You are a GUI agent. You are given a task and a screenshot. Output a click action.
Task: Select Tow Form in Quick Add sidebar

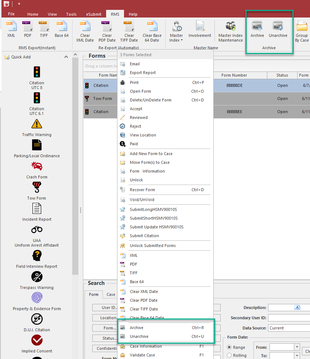click(x=36, y=191)
